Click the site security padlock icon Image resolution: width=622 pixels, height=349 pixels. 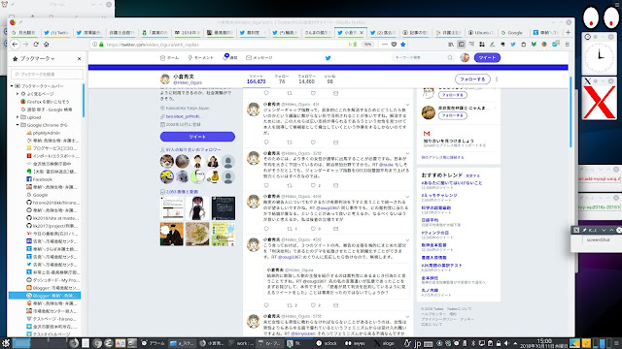[x=101, y=45]
